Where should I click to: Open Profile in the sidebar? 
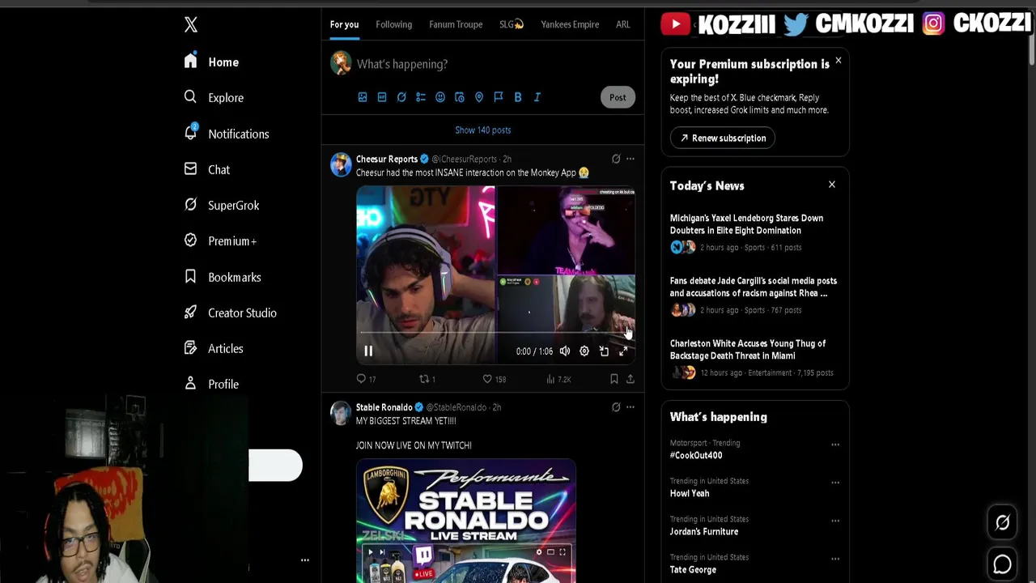(210, 384)
